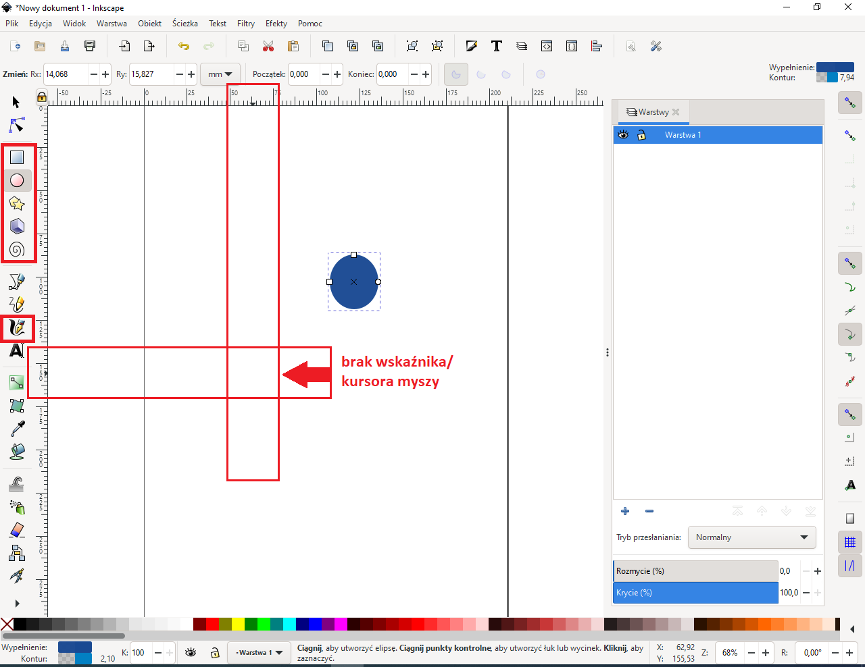Hide Warstwa 1 using eye icon

pos(623,135)
